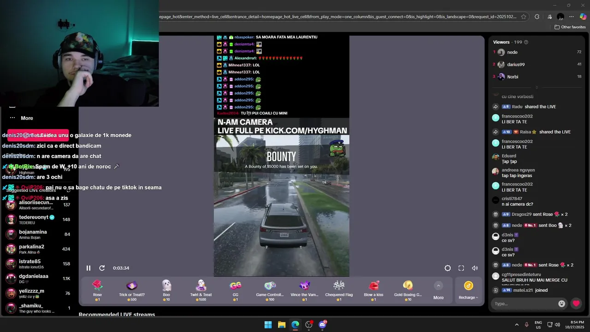Open Discord from the taskbar
This screenshot has height=332, width=590.
pyautogui.click(x=323, y=325)
